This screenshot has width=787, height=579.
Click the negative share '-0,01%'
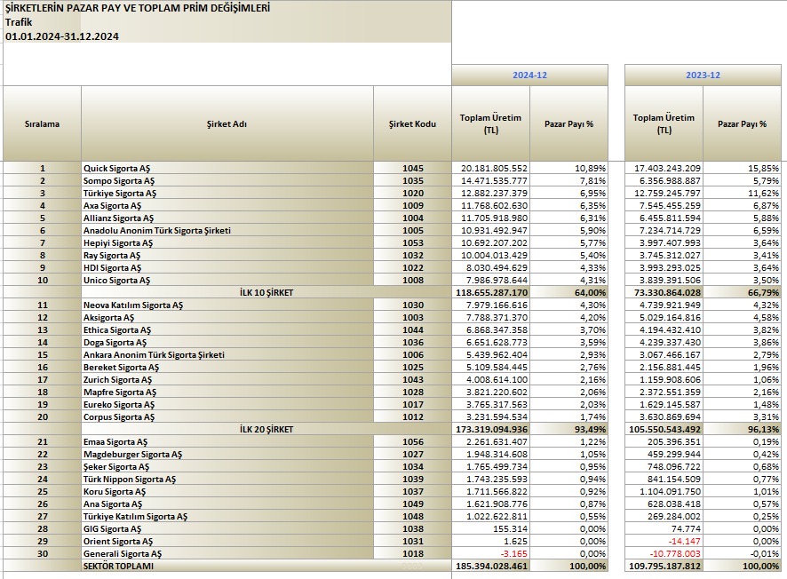[742, 553]
